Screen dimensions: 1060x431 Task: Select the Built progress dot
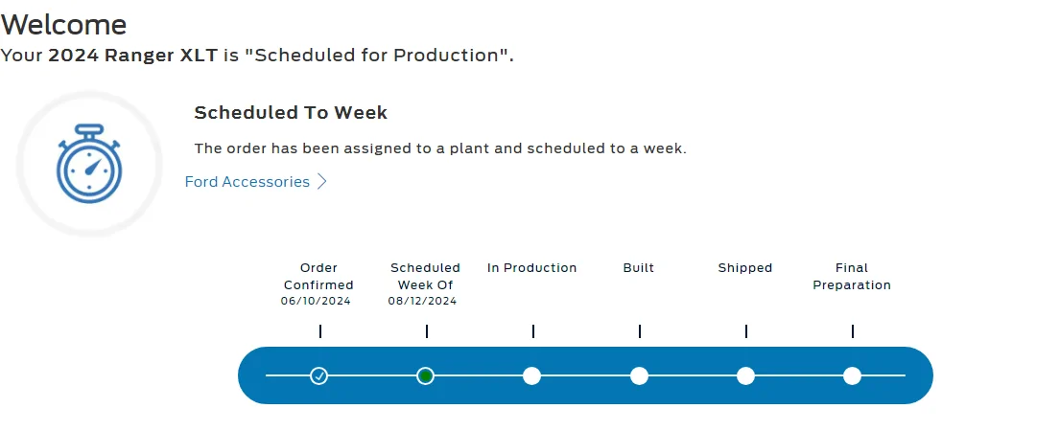click(x=639, y=375)
